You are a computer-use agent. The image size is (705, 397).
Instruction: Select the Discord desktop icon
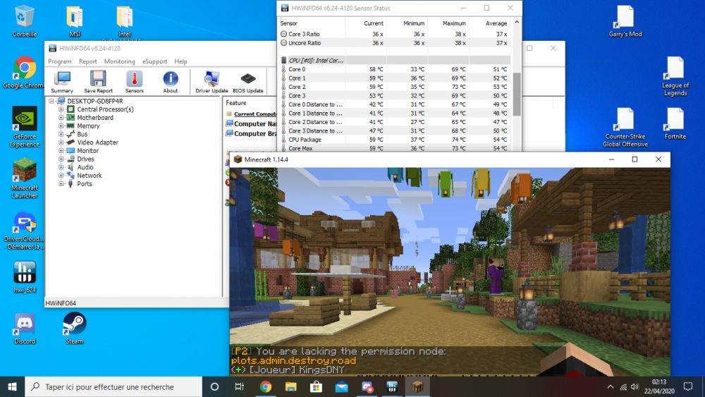coord(25,326)
